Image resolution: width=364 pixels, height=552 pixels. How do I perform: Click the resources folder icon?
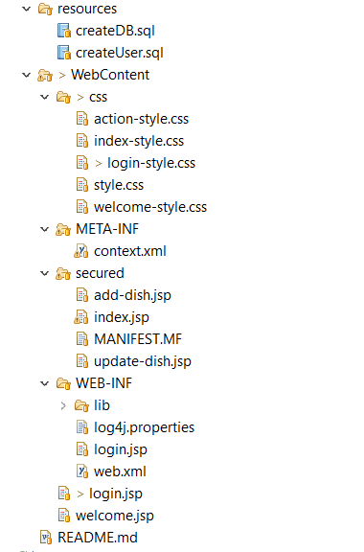point(45,9)
